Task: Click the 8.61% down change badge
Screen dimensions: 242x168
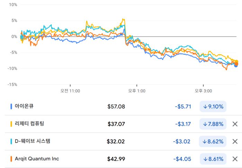Action: tap(213, 159)
